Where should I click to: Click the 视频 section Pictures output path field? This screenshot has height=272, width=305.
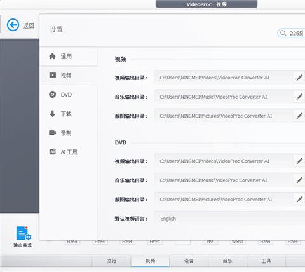224,116
